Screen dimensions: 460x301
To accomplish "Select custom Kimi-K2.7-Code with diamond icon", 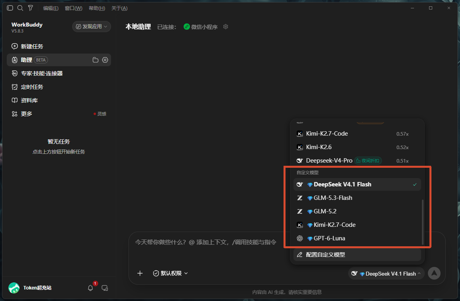I will (x=357, y=225).
